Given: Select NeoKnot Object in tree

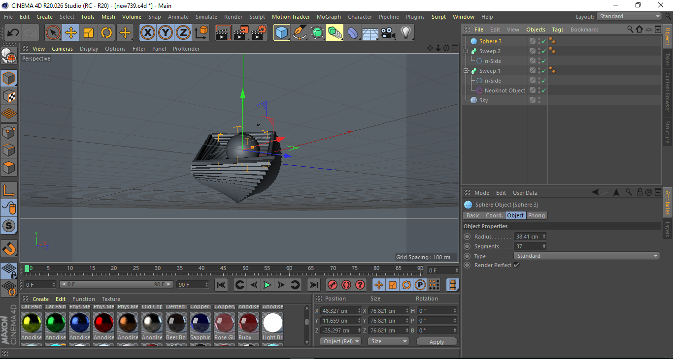Looking at the screenshot, I should coord(505,90).
